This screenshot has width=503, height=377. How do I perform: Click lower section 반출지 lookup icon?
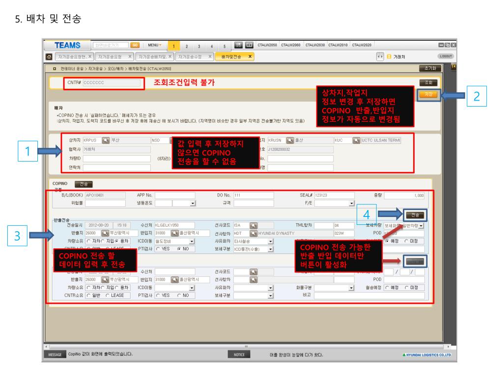pyautogui.click(x=105, y=280)
